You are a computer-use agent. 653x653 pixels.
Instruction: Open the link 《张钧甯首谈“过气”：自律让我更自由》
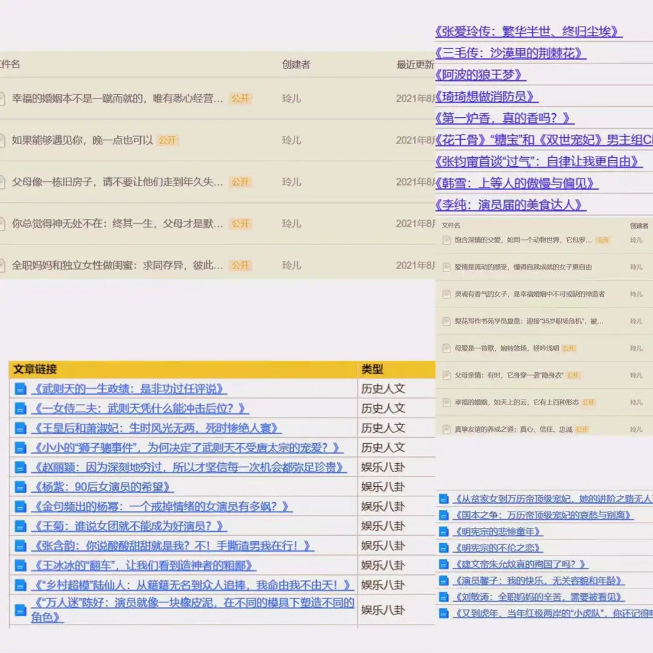click(539, 161)
